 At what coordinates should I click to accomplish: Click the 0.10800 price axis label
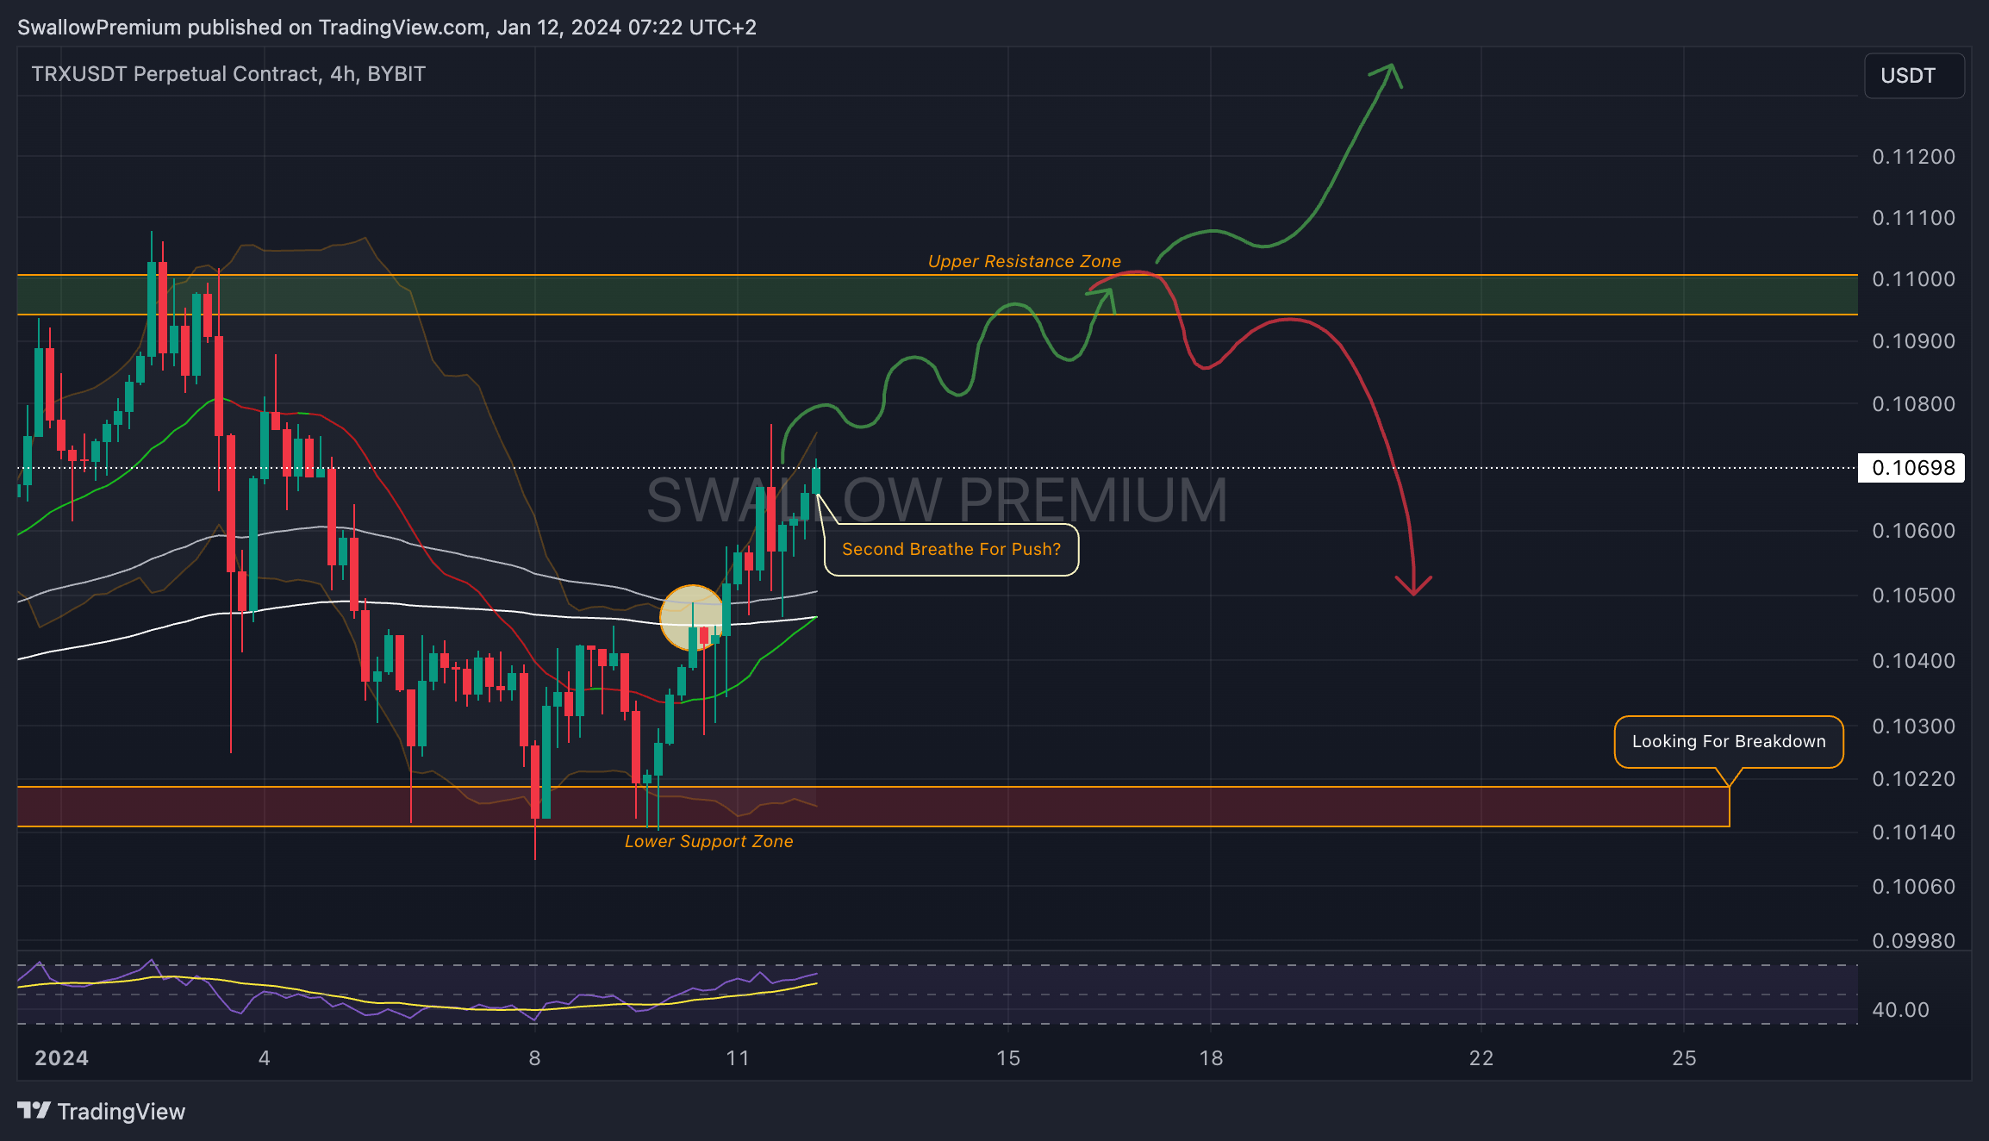1913,404
